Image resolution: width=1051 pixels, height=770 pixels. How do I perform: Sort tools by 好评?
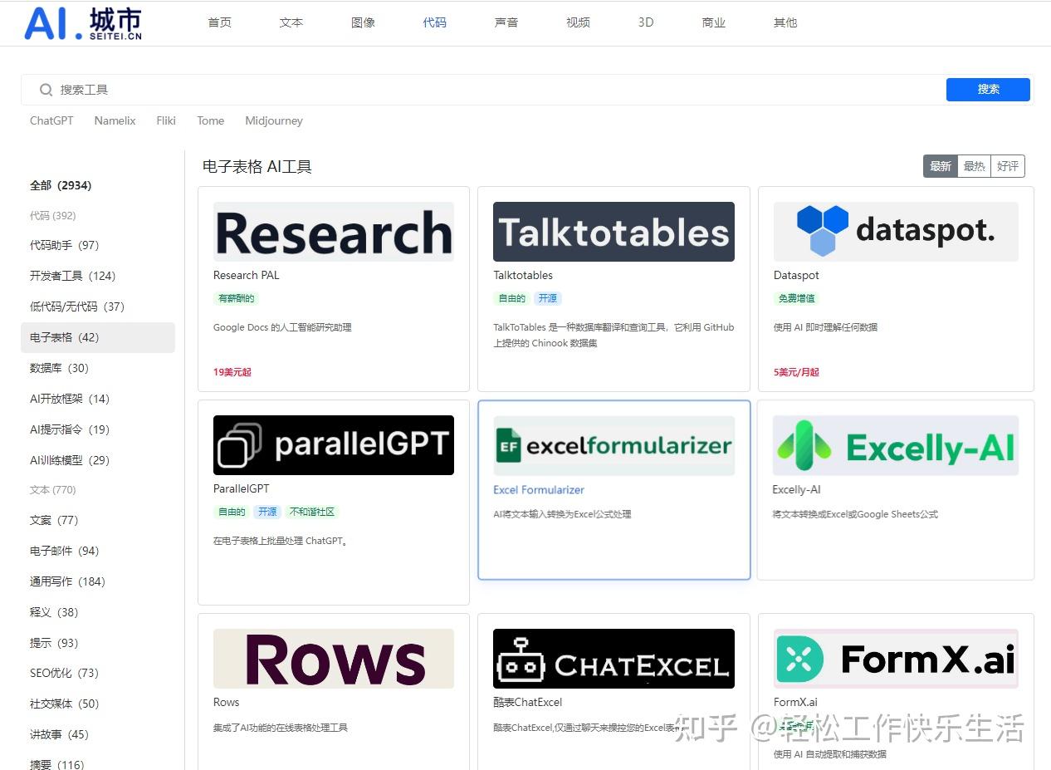click(x=1008, y=166)
